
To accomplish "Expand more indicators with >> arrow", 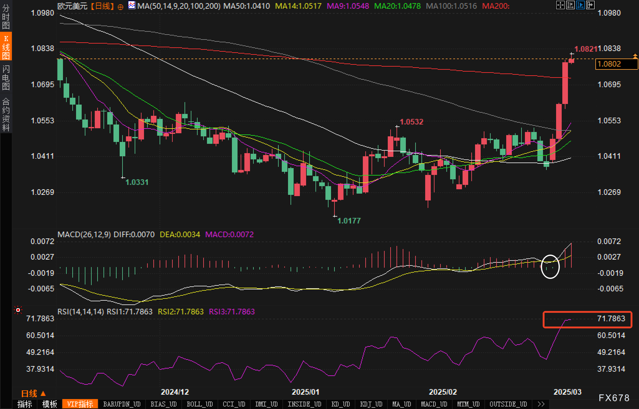I will tap(541, 404).
